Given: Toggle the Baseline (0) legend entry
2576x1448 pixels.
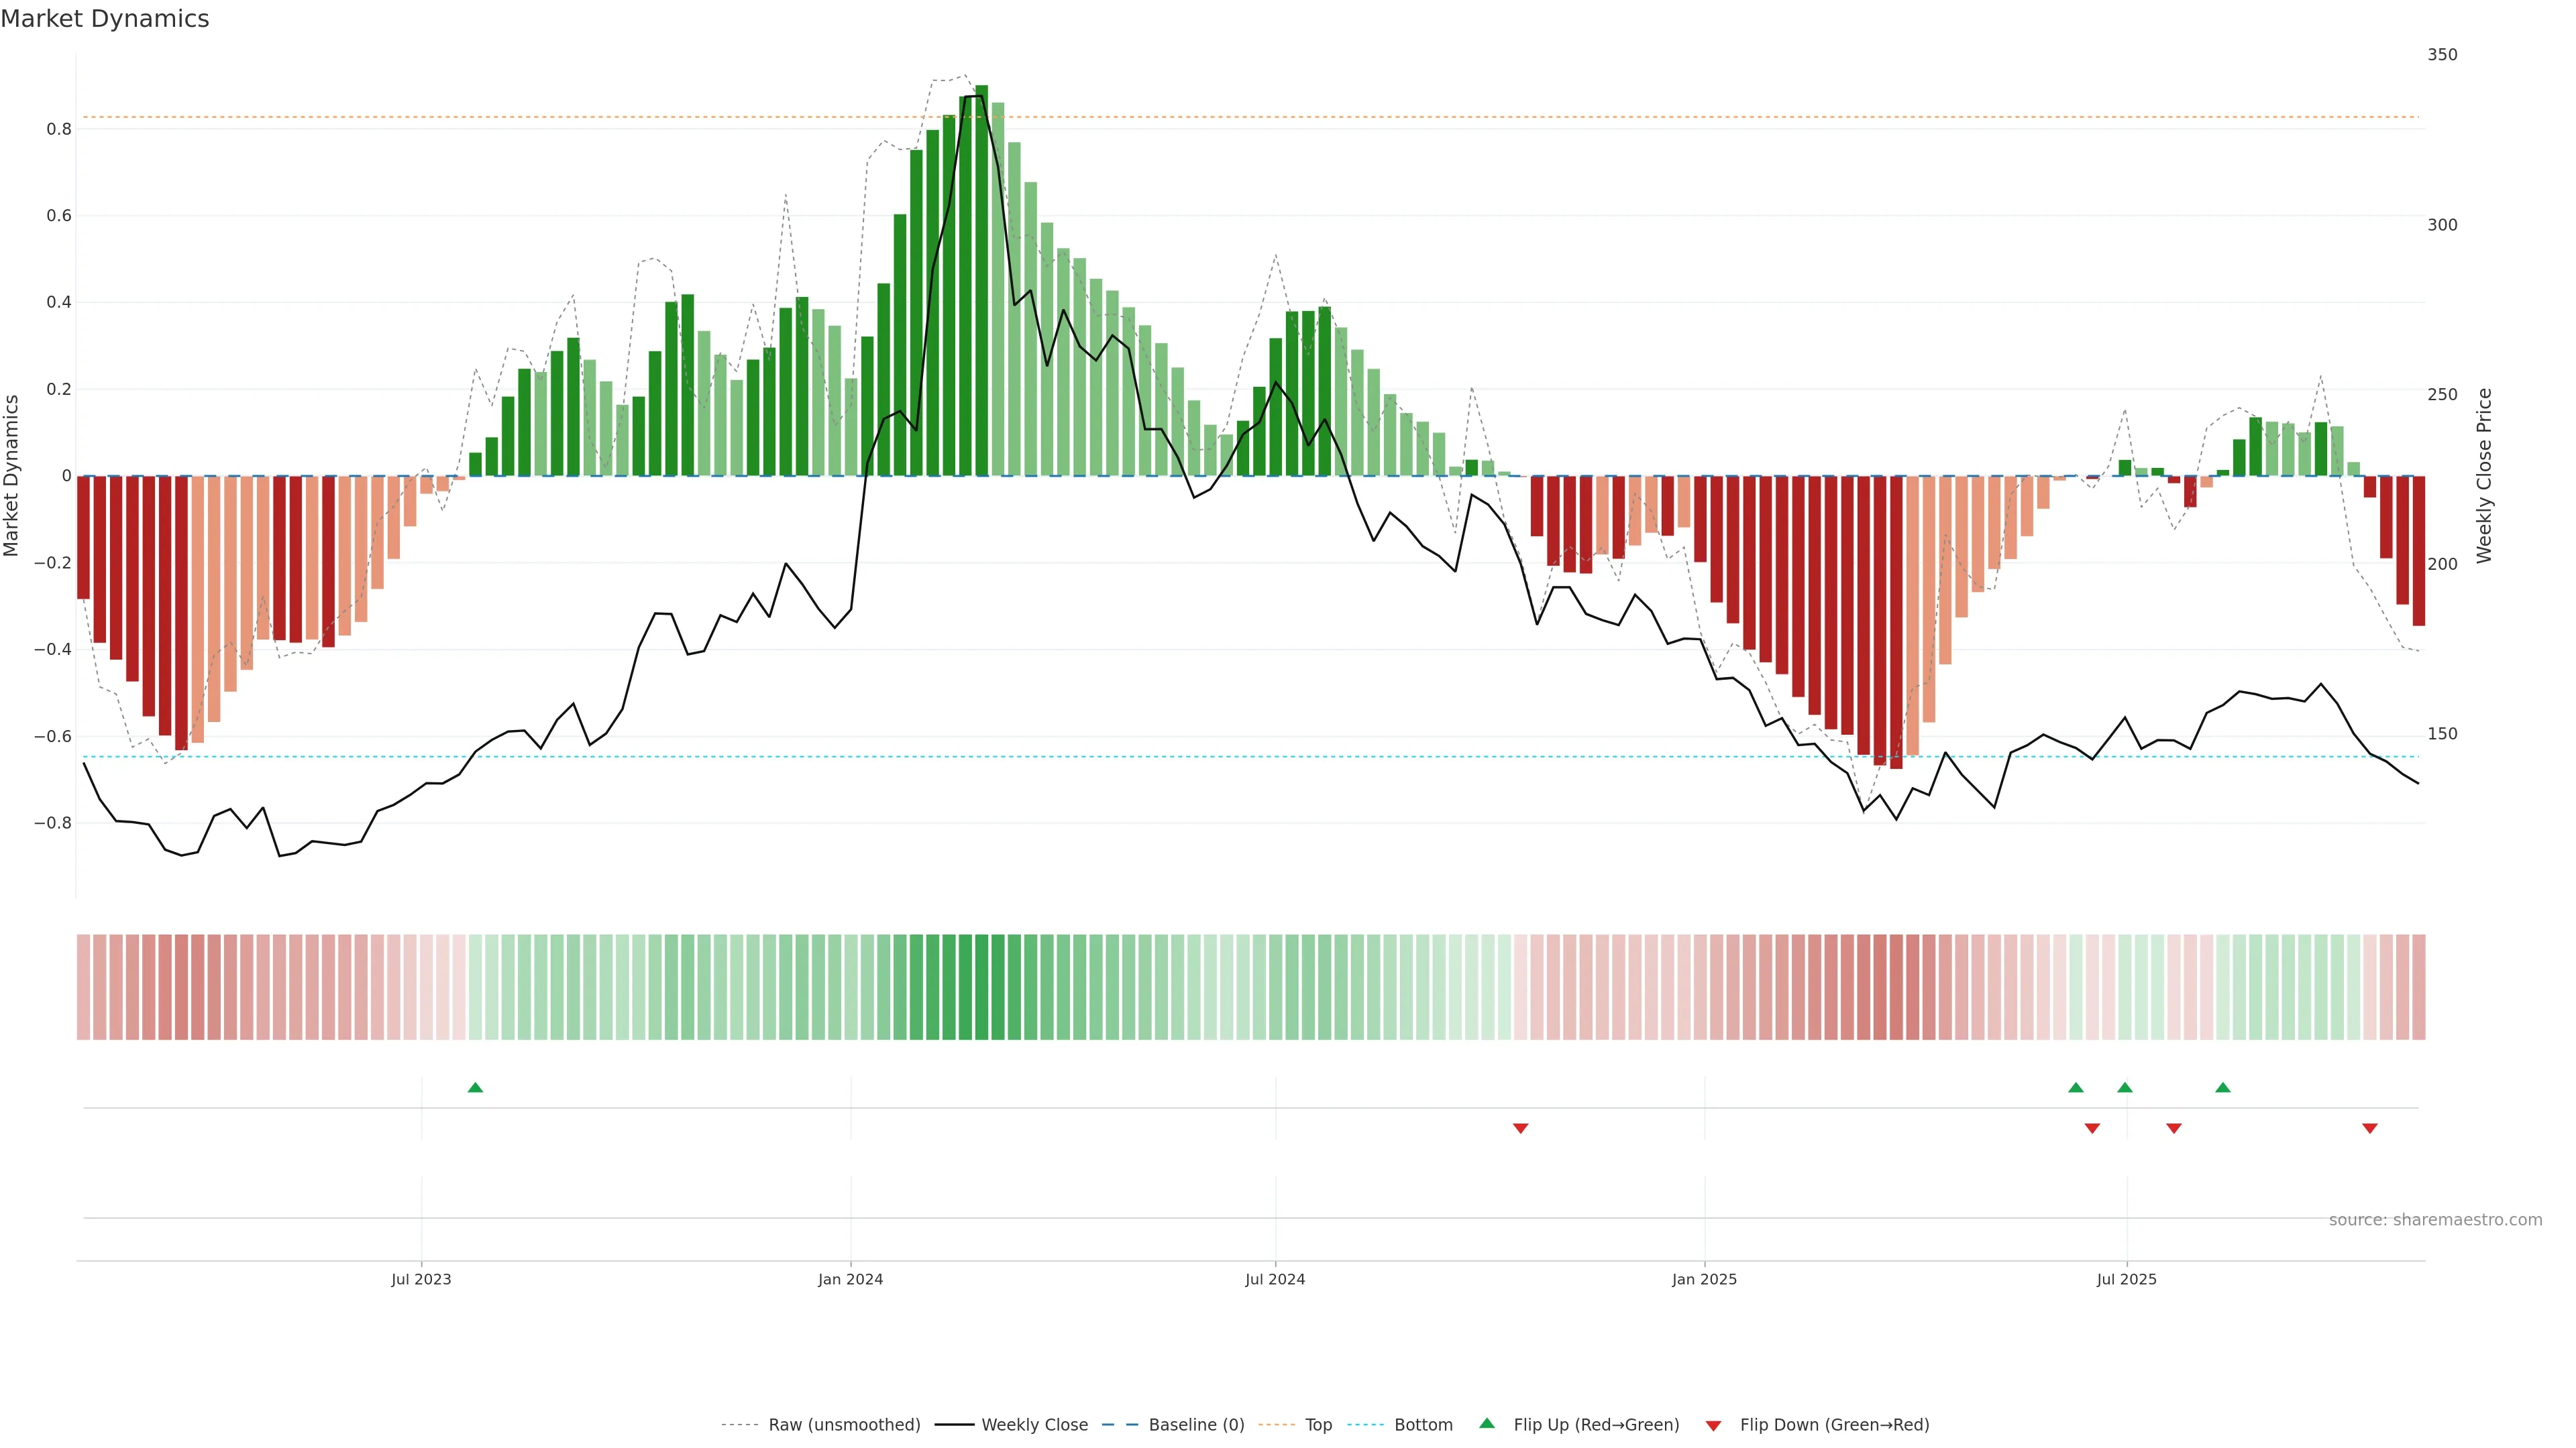Looking at the screenshot, I should pyautogui.click(x=1196, y=1425).
